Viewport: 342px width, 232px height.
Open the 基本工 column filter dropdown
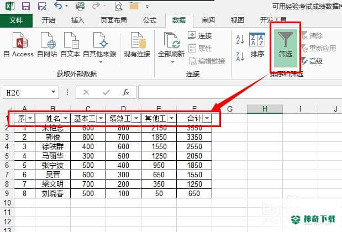(101, 118)
